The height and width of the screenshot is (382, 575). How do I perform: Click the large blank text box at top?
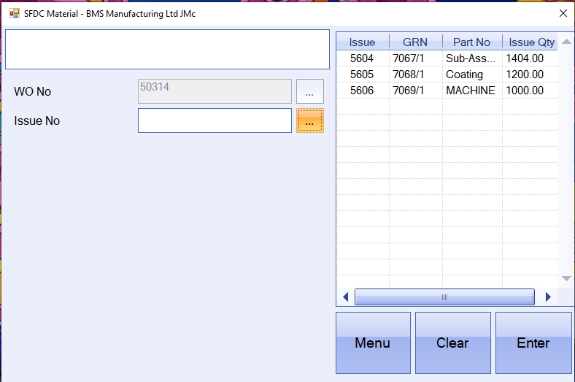click(x=167, y=50)
